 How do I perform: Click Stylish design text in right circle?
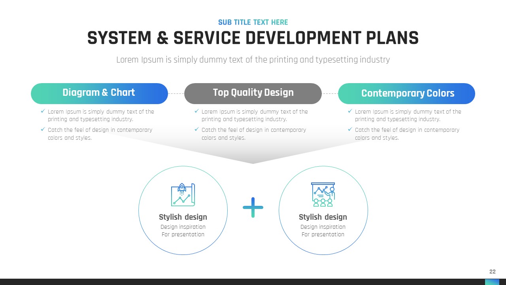(323, 217)
